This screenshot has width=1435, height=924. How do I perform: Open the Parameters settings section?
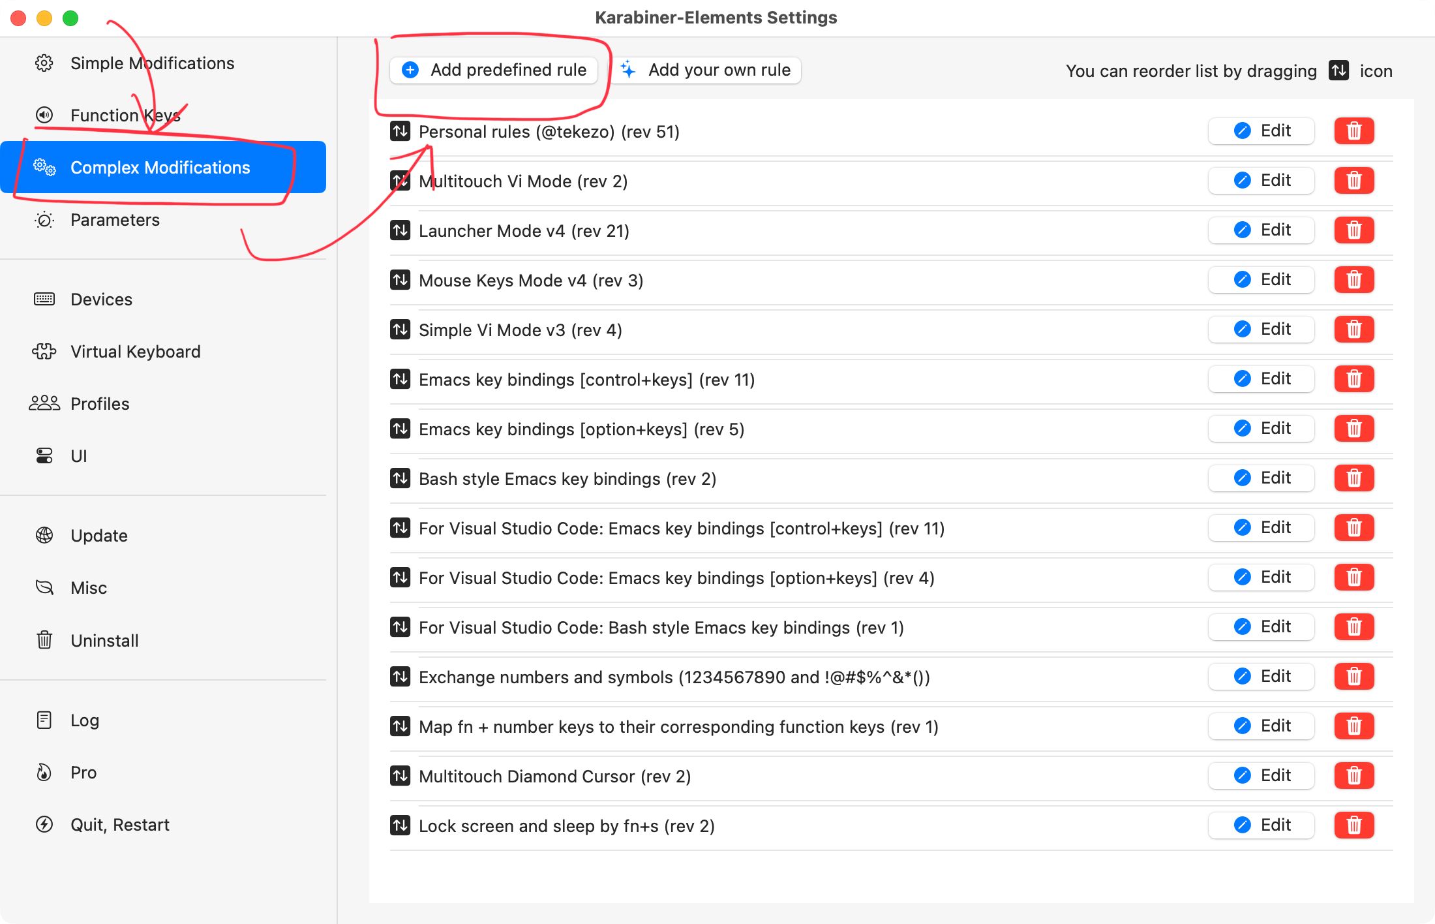click(x=115, y=220)
